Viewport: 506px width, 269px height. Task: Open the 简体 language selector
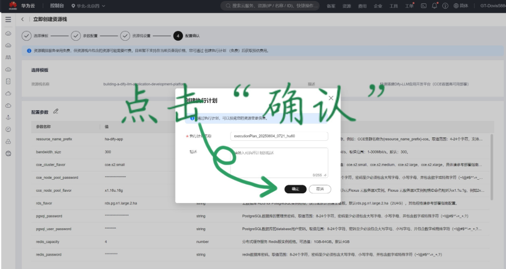(460, 6)
